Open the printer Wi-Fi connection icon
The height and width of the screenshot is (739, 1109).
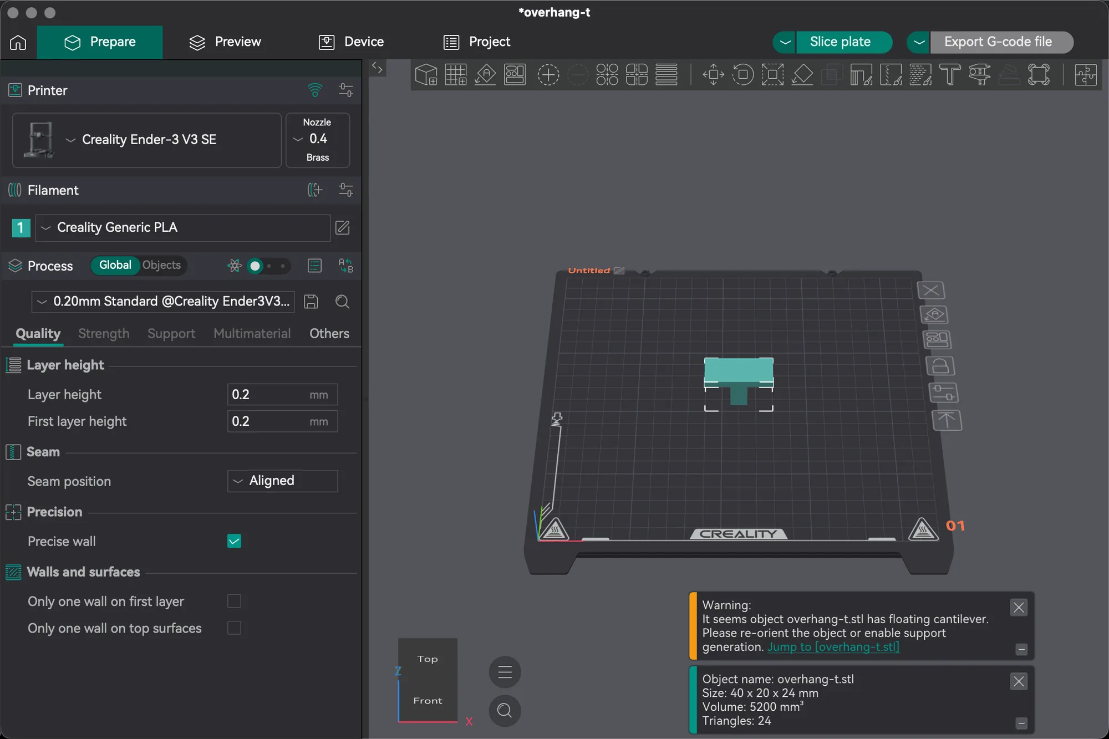(x=315, y=90)
